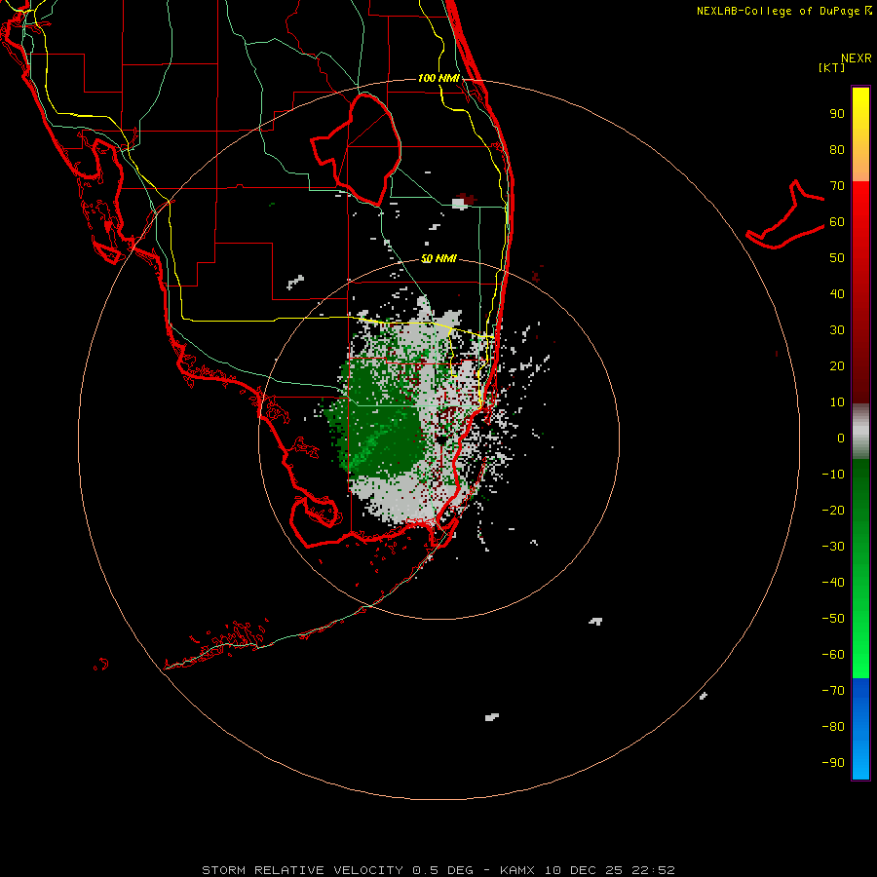Select the -60 value on the velocity scale
The width and height of the screenshot is (877, 877).
coord(833,655)
